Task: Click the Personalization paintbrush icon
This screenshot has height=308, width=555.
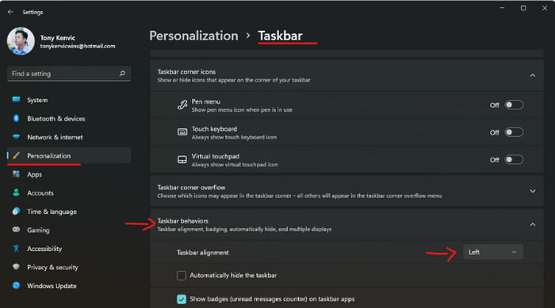Action: (x=16, y=156)
